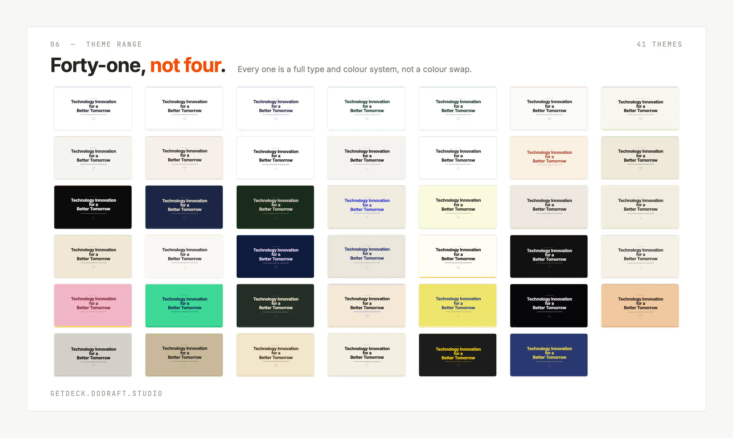Viewport: 733px width, 438px height.
Task: Select the mint green theme thumbnail
Action: tap(184, 305)
